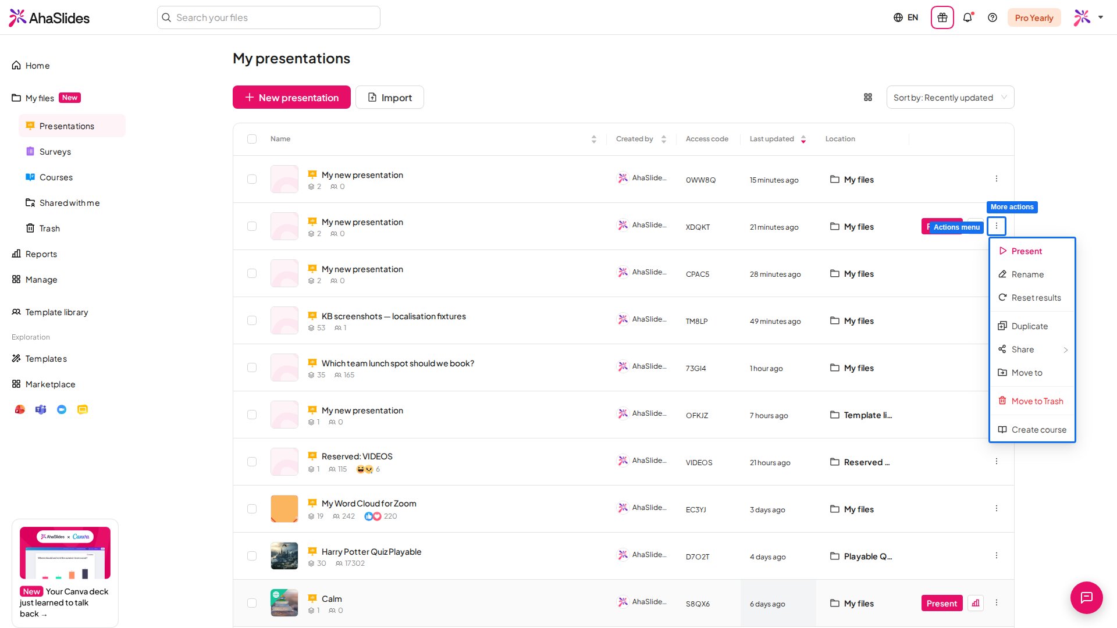The image size is (1117, 628).
Task: Choose Move to Trash from the menu
Action: (1032, 401)
